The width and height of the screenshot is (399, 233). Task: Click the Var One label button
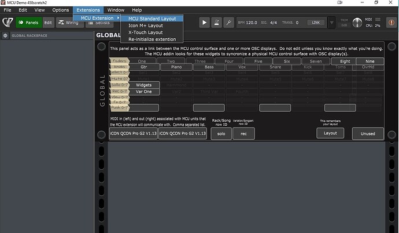click(144, 92)
